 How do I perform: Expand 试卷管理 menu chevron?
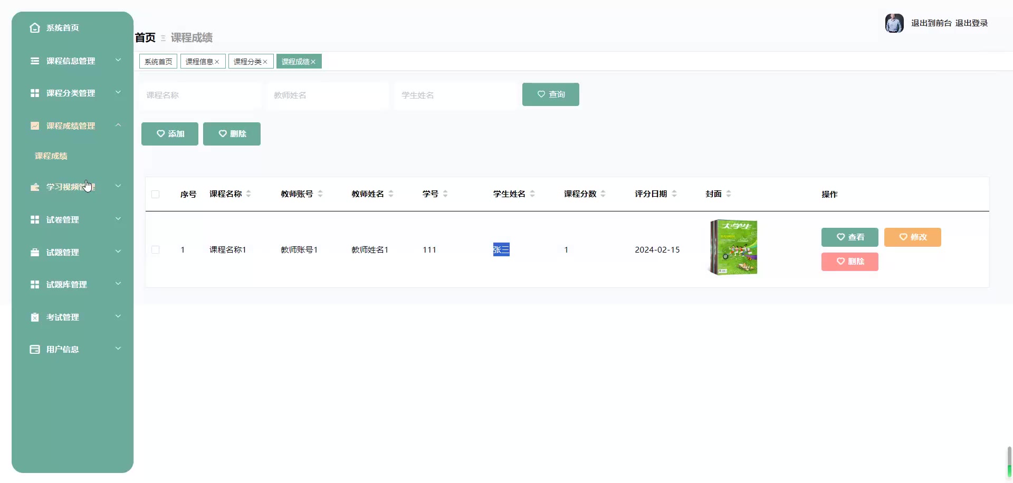coord(118,219)
